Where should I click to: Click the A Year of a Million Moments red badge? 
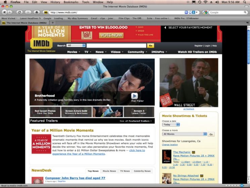point(41,144)
